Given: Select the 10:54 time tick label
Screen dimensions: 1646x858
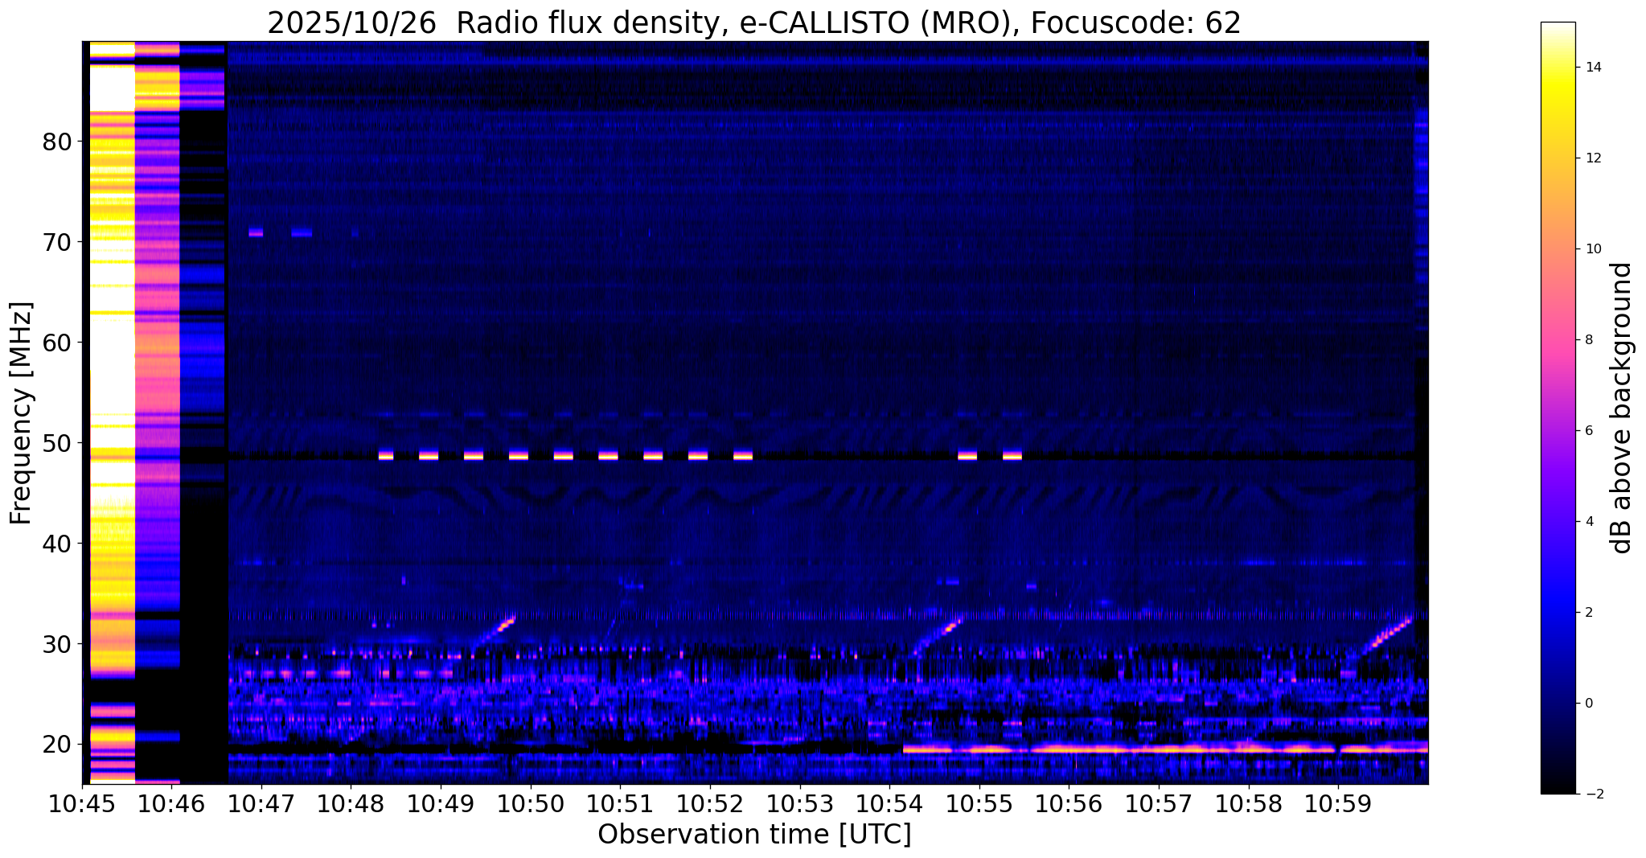Looking at the screenshot, I should (890, 804).
